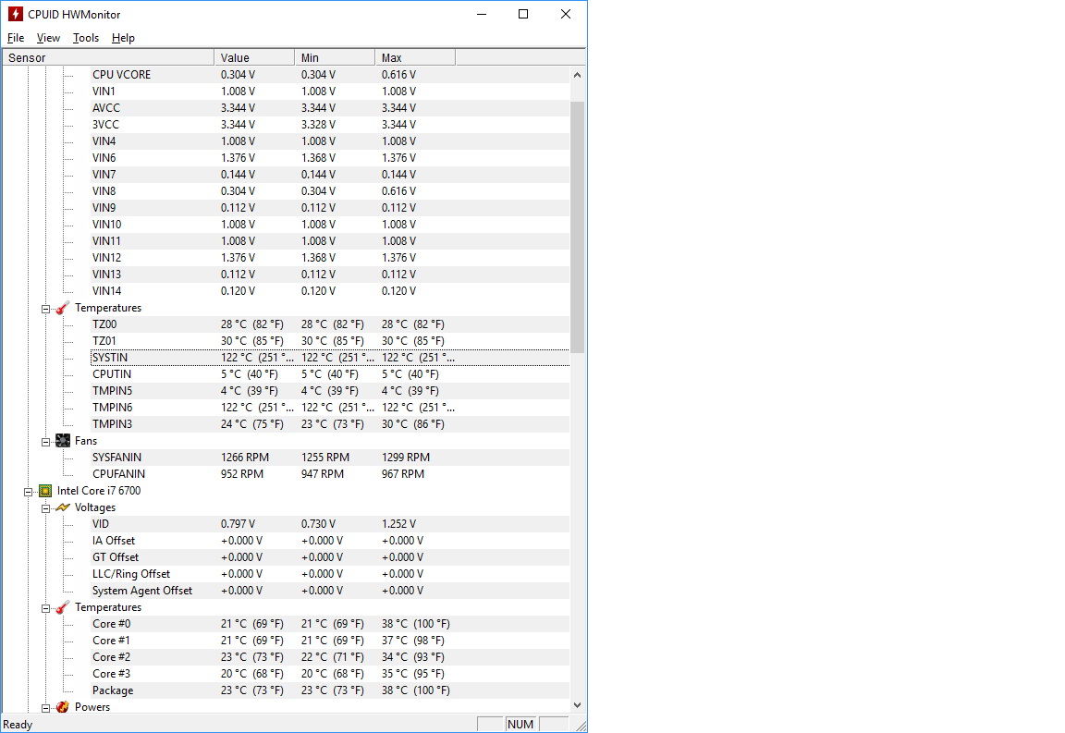Viewport: 1065px width, 733px height.
Task: Click the 1.252 V VID max value
Action: [x=398, y=524]
